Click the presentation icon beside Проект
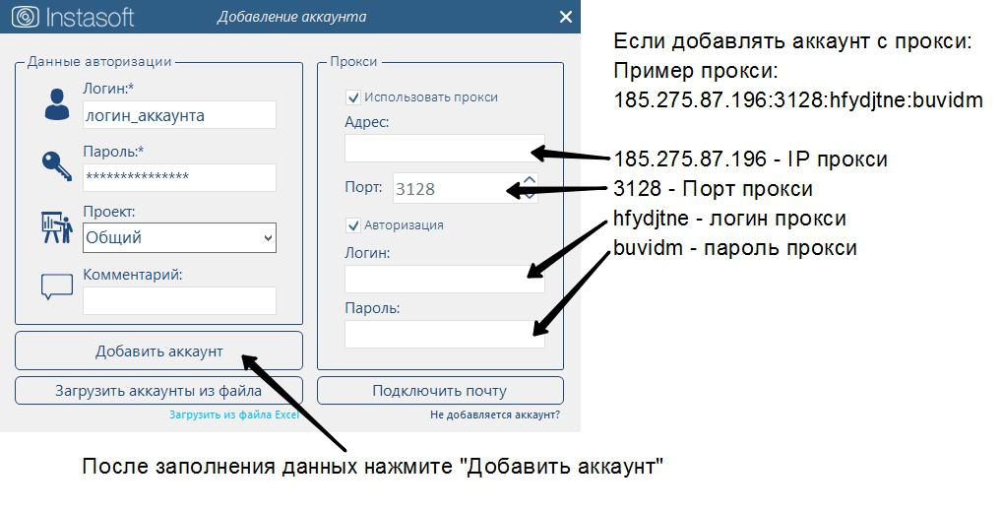This screenshot has width=1002, height=510. coord(57,227)
